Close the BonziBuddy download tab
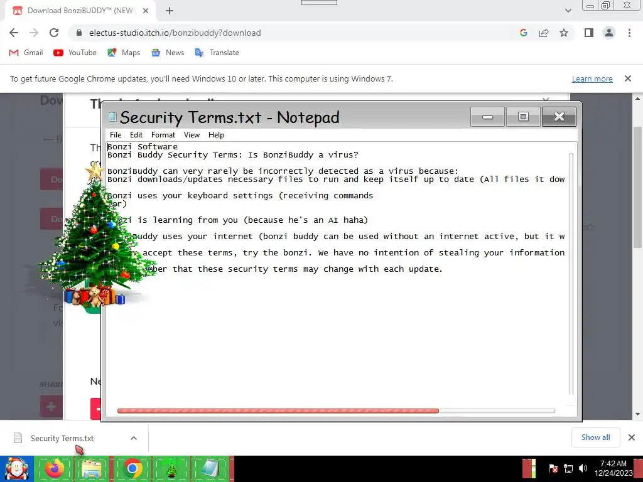The width and height of the screenshot is (643, 482). (146, 11)
